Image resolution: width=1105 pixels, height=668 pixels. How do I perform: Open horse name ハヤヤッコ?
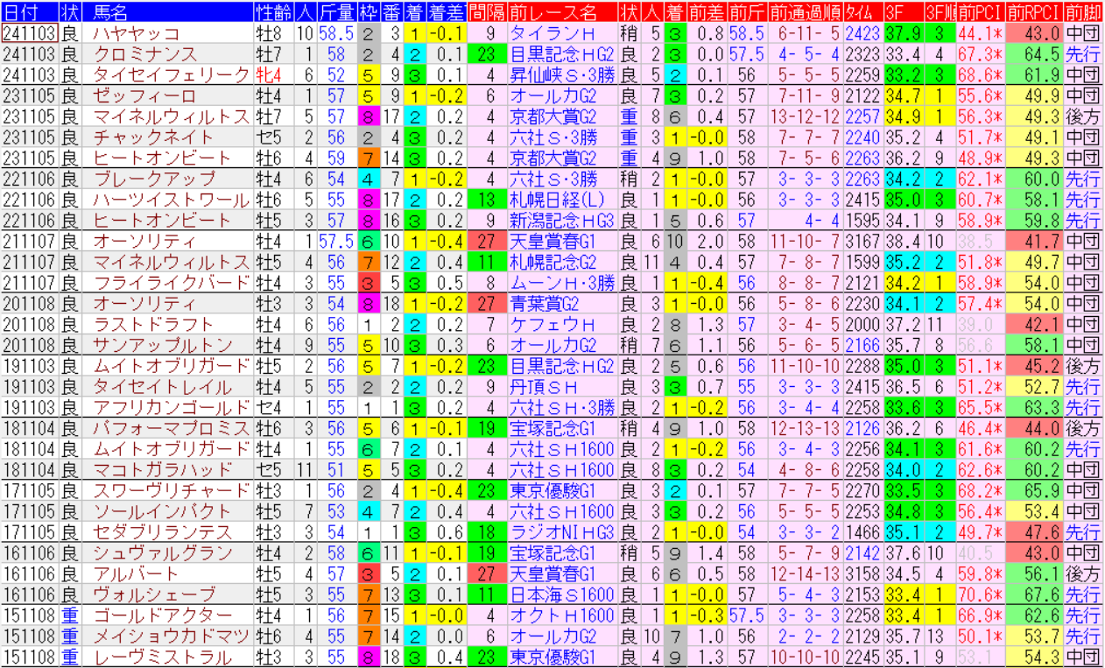click(136, 33)
